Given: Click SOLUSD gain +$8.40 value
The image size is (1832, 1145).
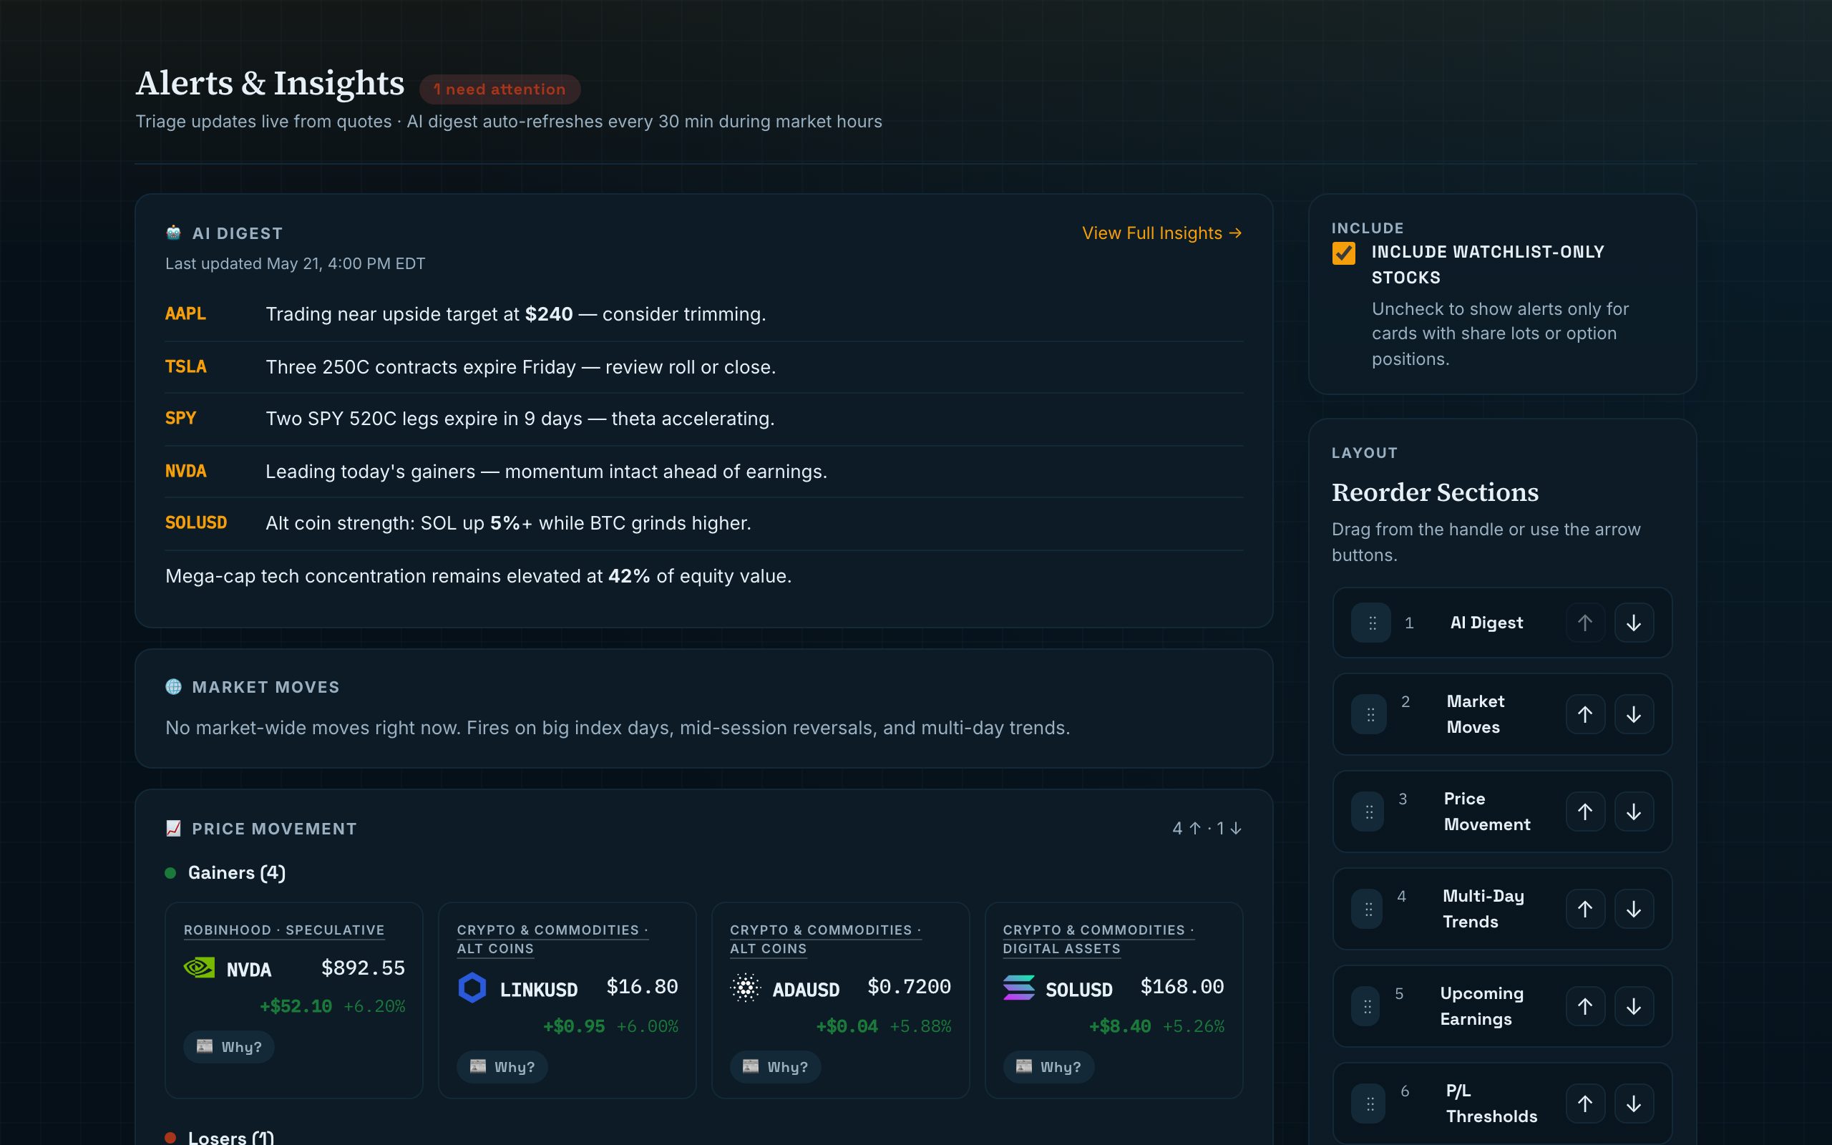Looking at the screenshot, I should pyautogui.click(x=1120, y=1026).
